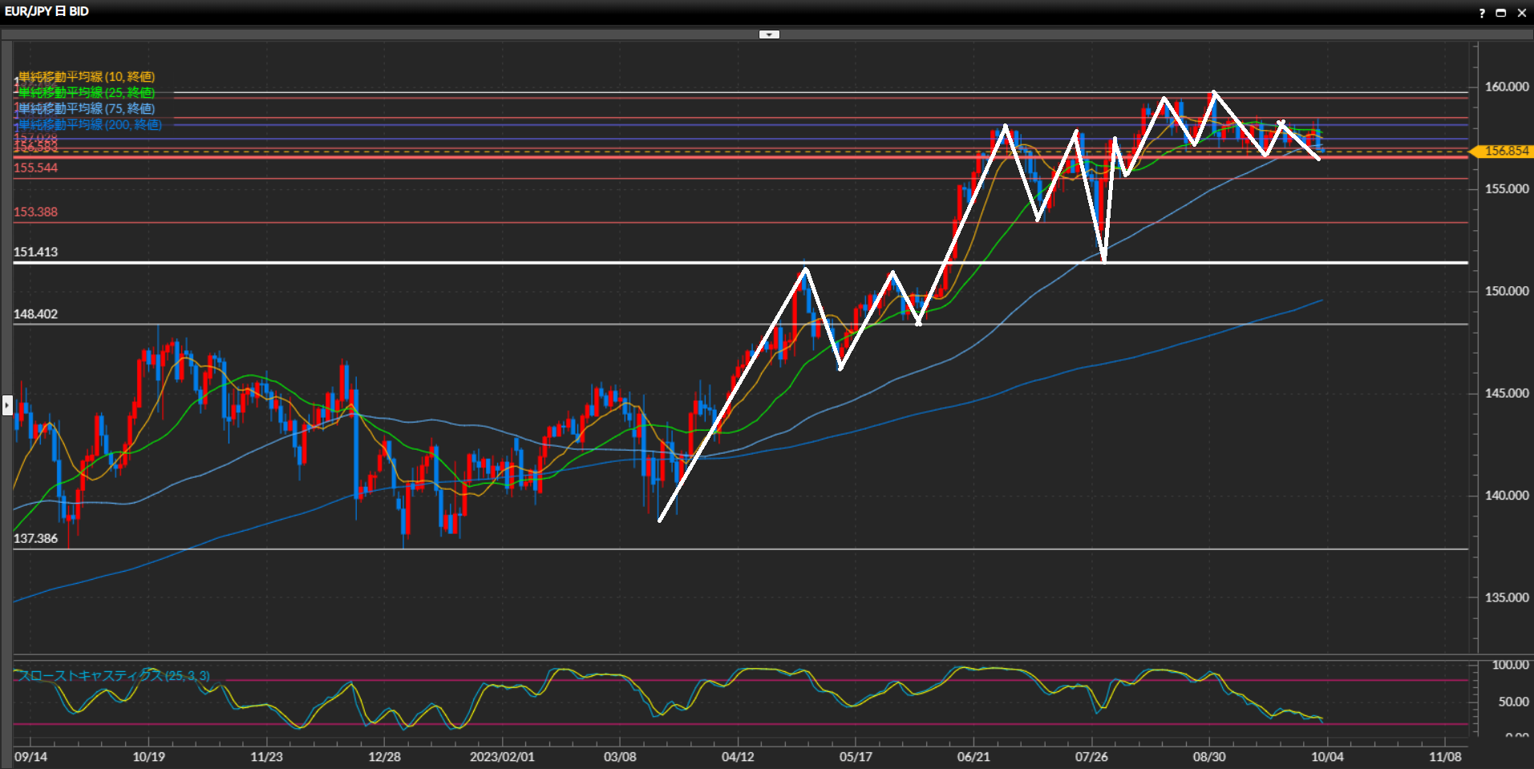Select the 137.386 horizontal line label
1534x769 pixels.
[x=36, y=538]
